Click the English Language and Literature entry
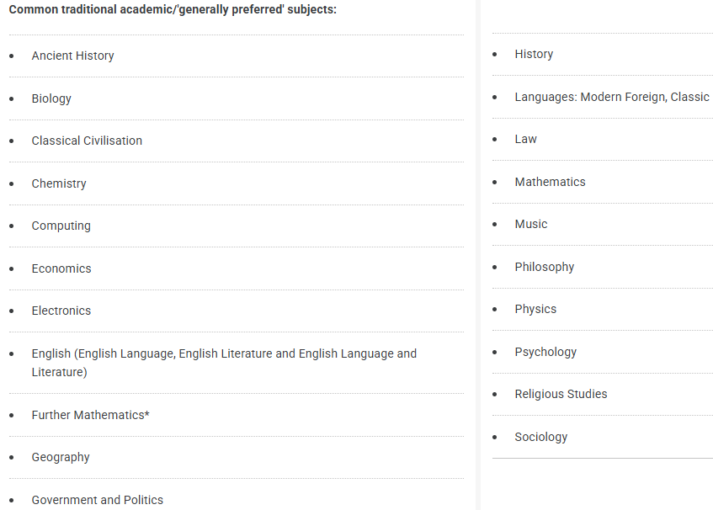This screenshot has height=510, width=713. coord(224,354)
